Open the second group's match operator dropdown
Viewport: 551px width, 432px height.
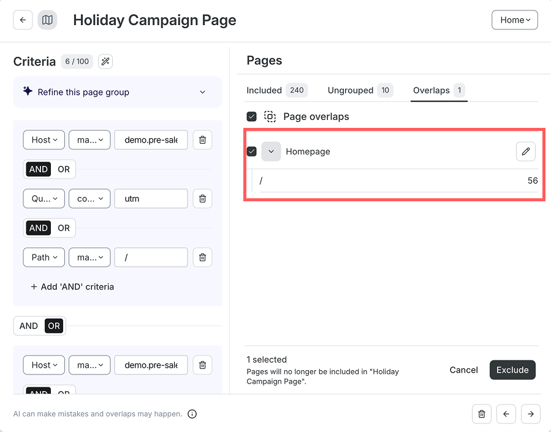[x=89, y=365]
